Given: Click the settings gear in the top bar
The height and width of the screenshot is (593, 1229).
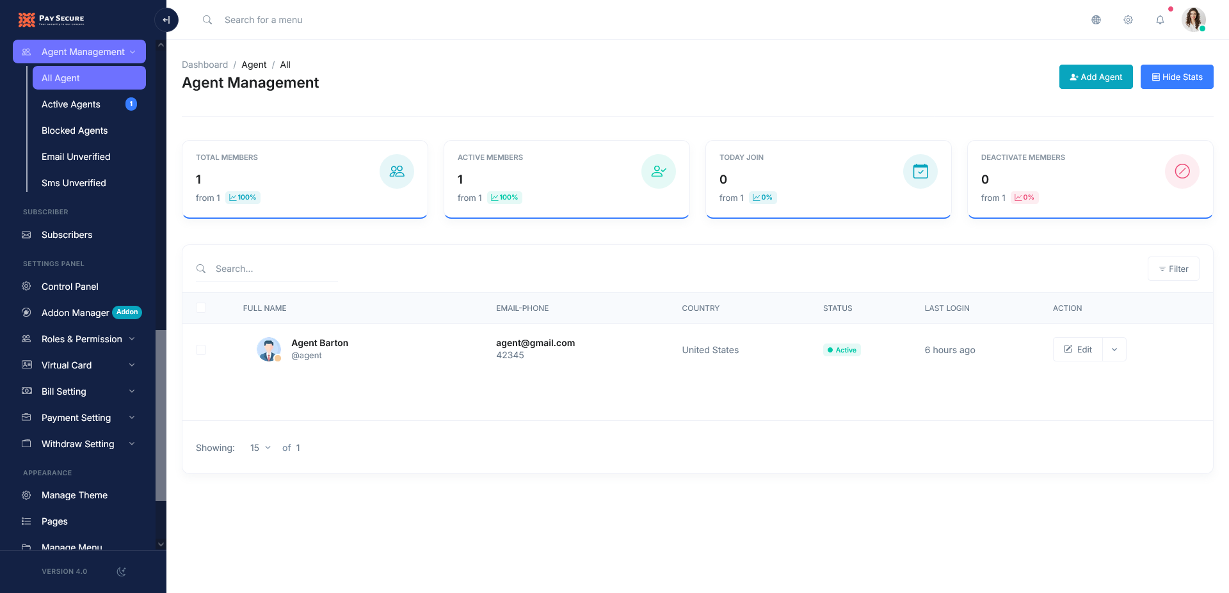Looking at the screenshot, I should [x=1128, y=20].
